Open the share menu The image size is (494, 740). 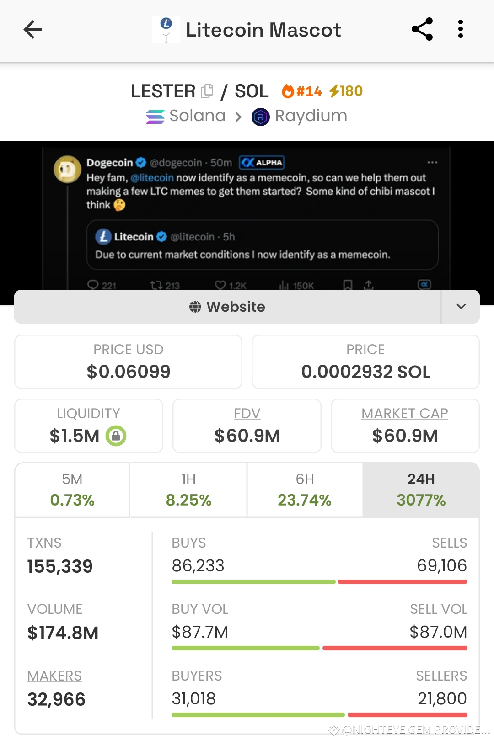coord(422,29)
